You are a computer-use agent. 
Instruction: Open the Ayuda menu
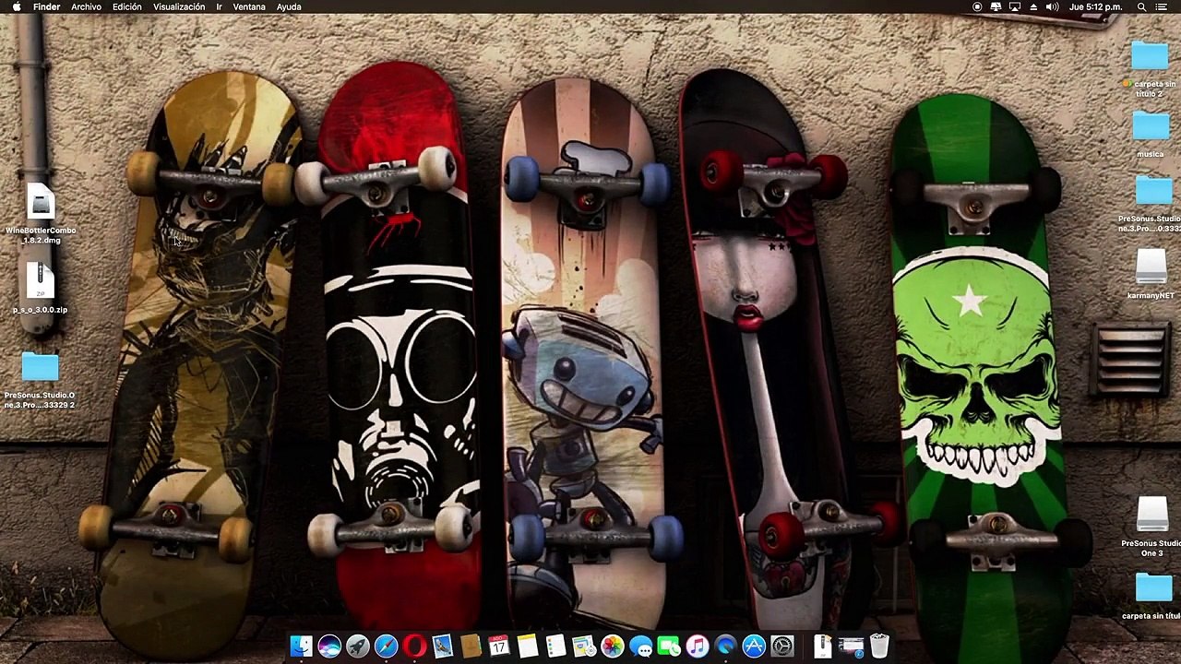pos(289,6)
